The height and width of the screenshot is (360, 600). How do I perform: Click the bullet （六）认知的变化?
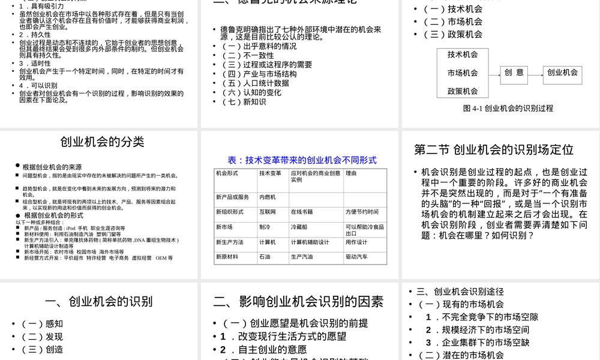click(x=251, y=92)
